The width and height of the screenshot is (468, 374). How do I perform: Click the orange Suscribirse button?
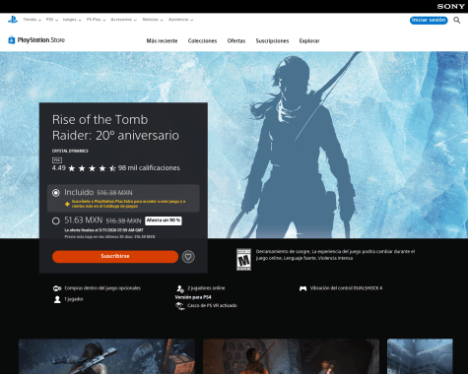click(x=115, y=256)
